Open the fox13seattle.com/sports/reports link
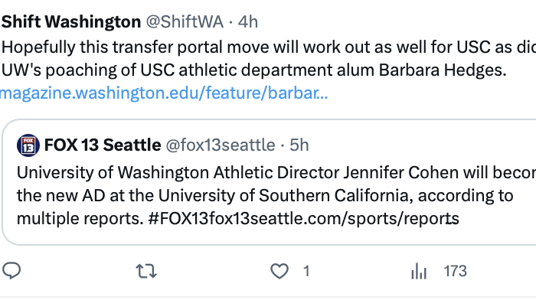Image resolution: width=536 pixels, height=300 pixels. click(334, 218)
